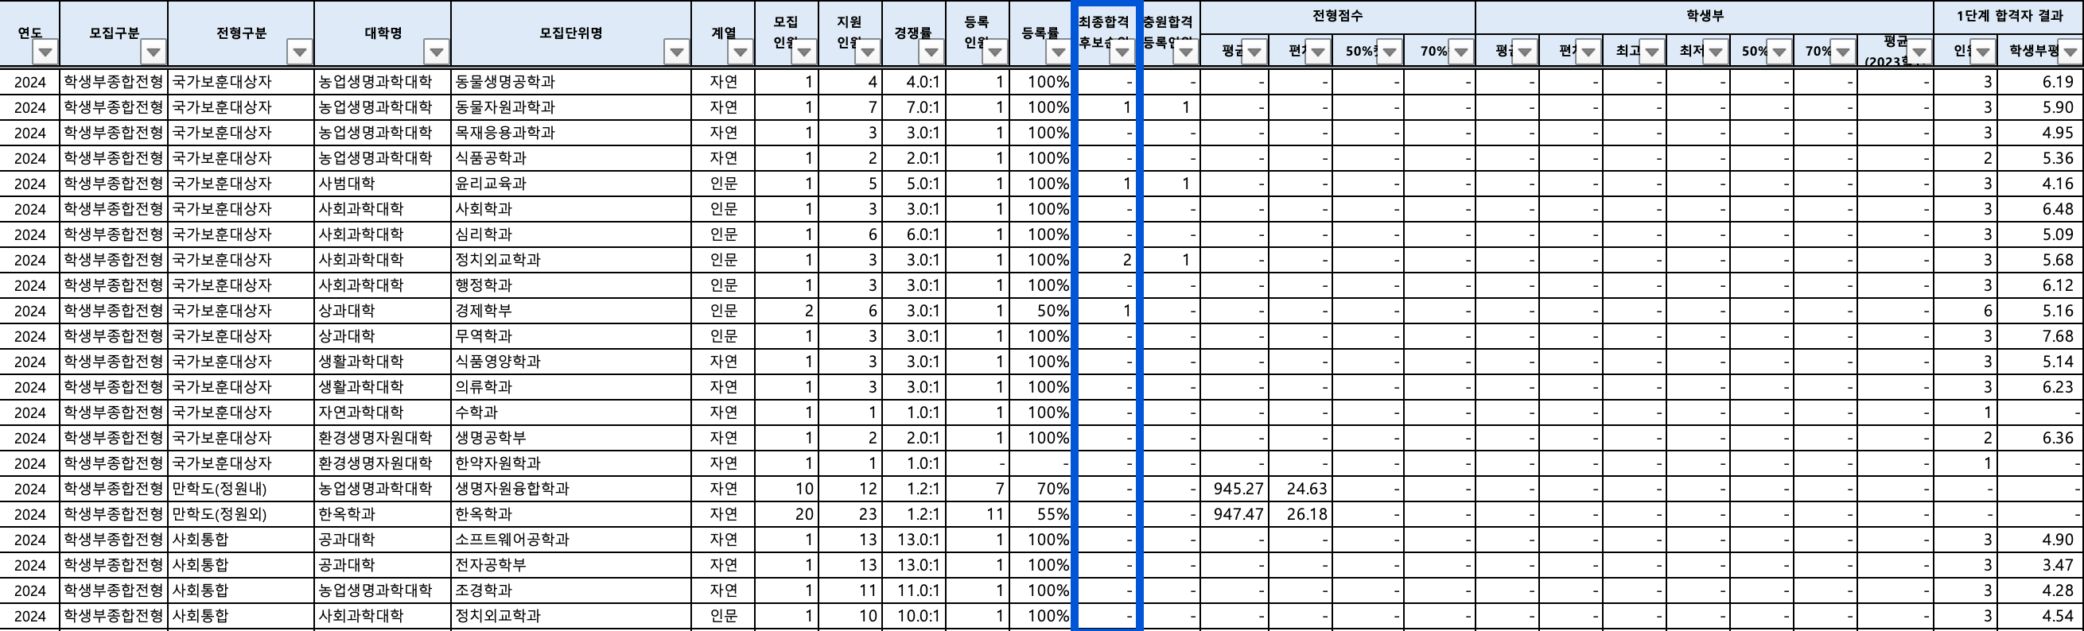Open the 편차 filter under 전형점수
The height and width of the screenshot is (631, 2084).
point(1319,52)
